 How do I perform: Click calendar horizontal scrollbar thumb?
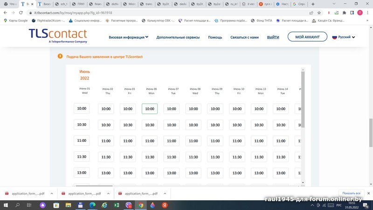[x=94, y=186]
